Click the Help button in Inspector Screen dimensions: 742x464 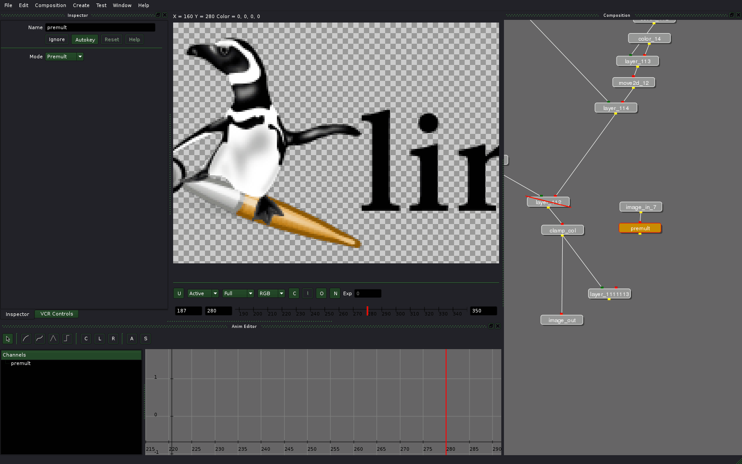134,40
